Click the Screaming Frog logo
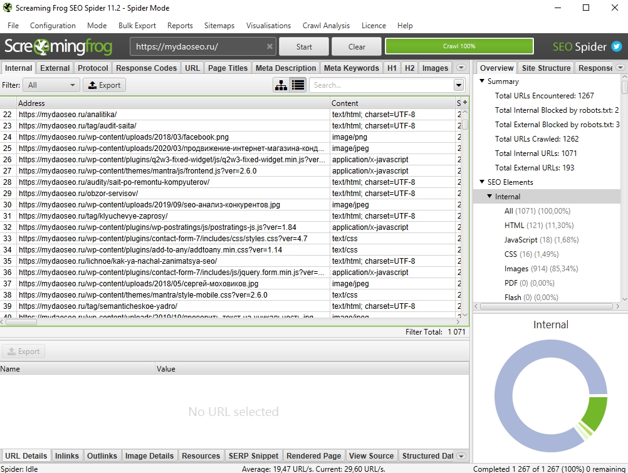The height and width of the screenshot is (473, 628). (58, 46)
